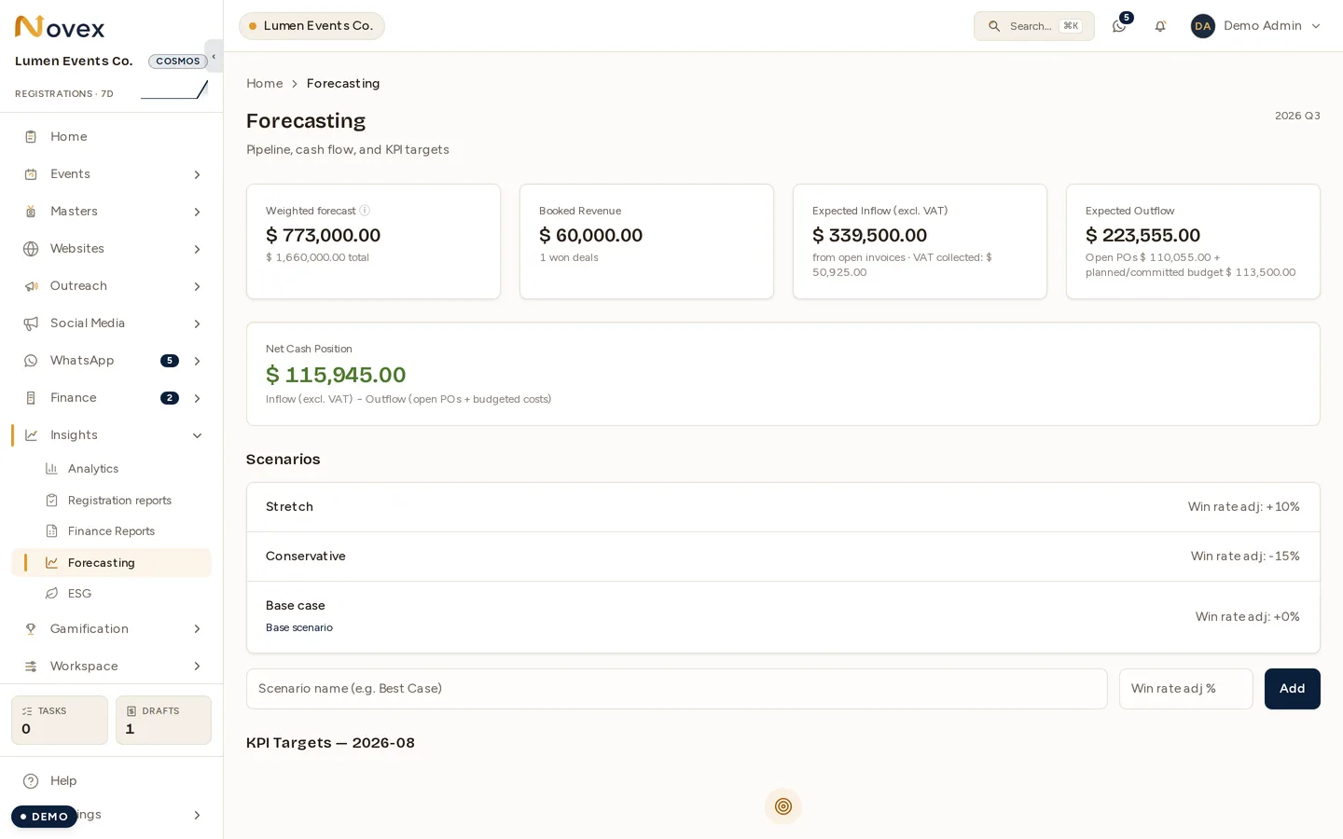Click the DA user avatar
Screen dimensions: 1343x839
point(1203,26)
